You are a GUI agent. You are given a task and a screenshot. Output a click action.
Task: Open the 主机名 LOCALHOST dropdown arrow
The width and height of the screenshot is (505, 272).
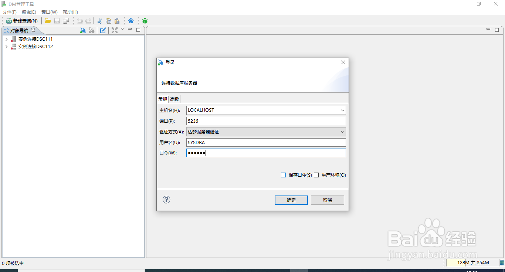[343, 110]
